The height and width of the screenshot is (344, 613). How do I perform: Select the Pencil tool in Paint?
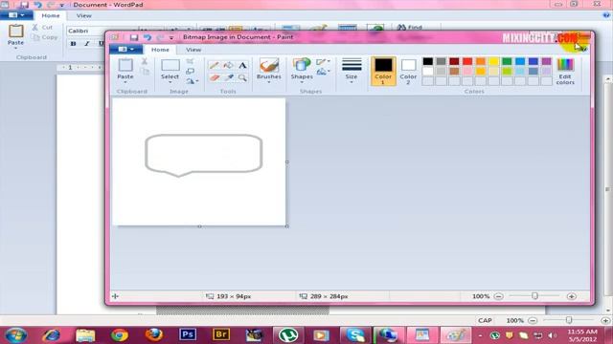click(x=214, y=65)
